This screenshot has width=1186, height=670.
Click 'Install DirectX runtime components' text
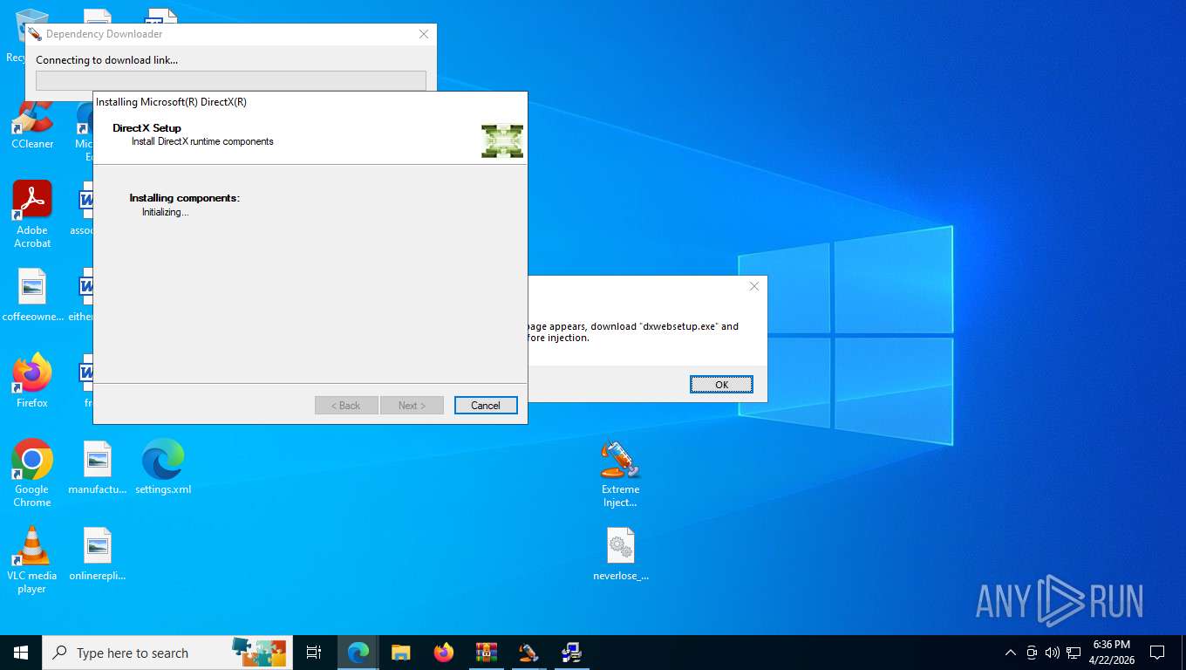pyautogui.click(x=202, y=141)
